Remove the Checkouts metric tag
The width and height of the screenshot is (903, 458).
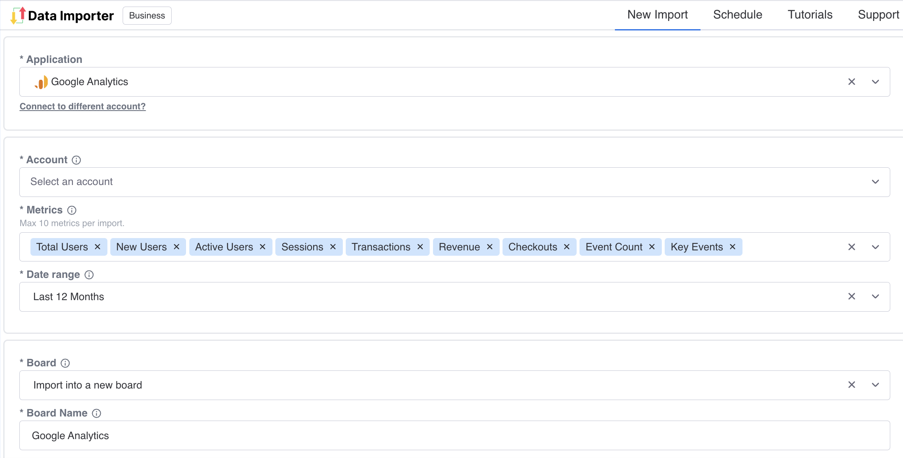[x=567, y=247]
